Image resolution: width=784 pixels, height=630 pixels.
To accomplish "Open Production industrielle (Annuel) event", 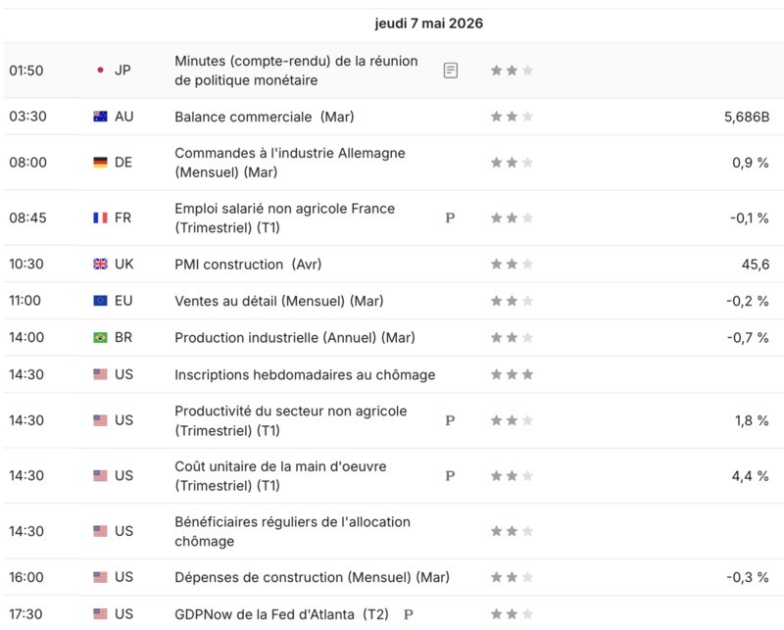I will click(x=295, y=338).
